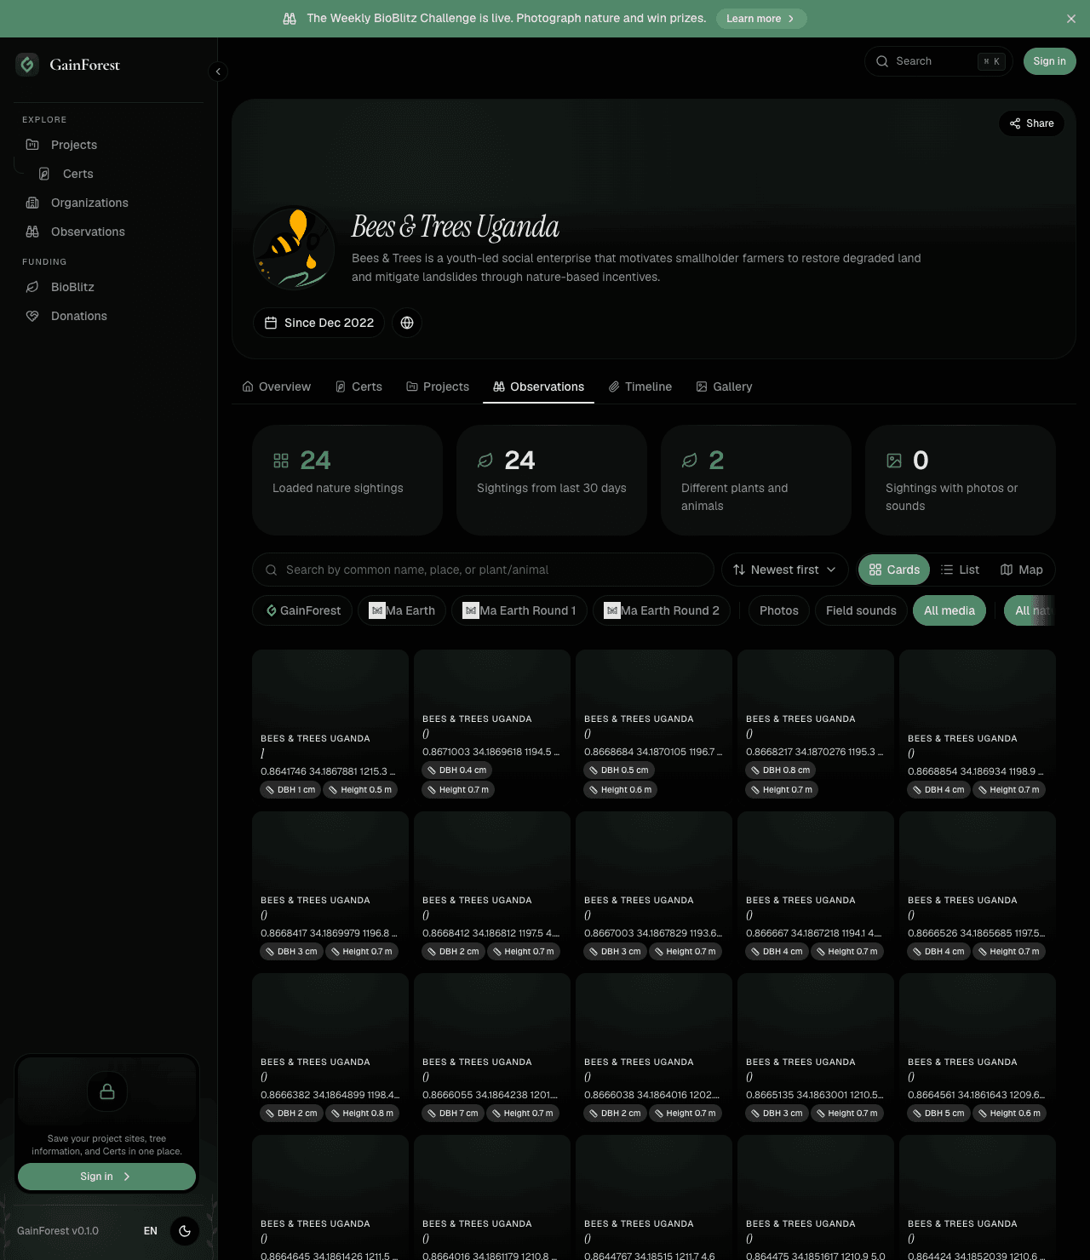
Task: Dismiss the BioBlitz announcement banner
Action: click(1071, 19)
